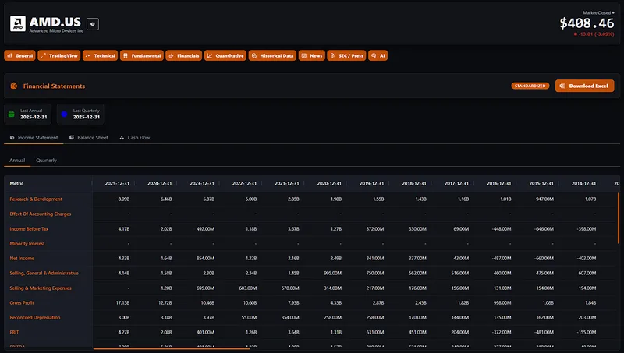Select the Income Statement tab
The image size is (624, 353).
point(34,138)
